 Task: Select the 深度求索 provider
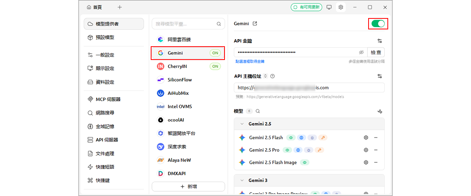(x=188, y=147)
